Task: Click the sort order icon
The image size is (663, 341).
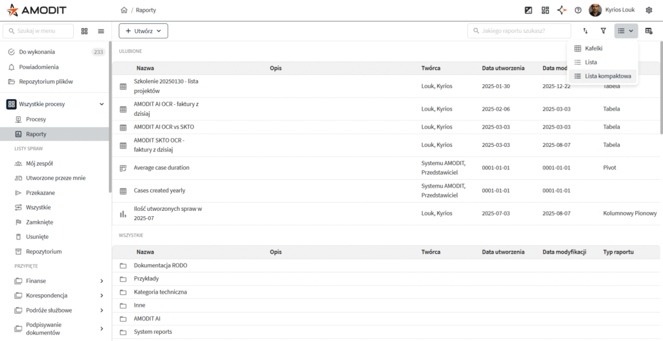Action: [x=585, y=31]
